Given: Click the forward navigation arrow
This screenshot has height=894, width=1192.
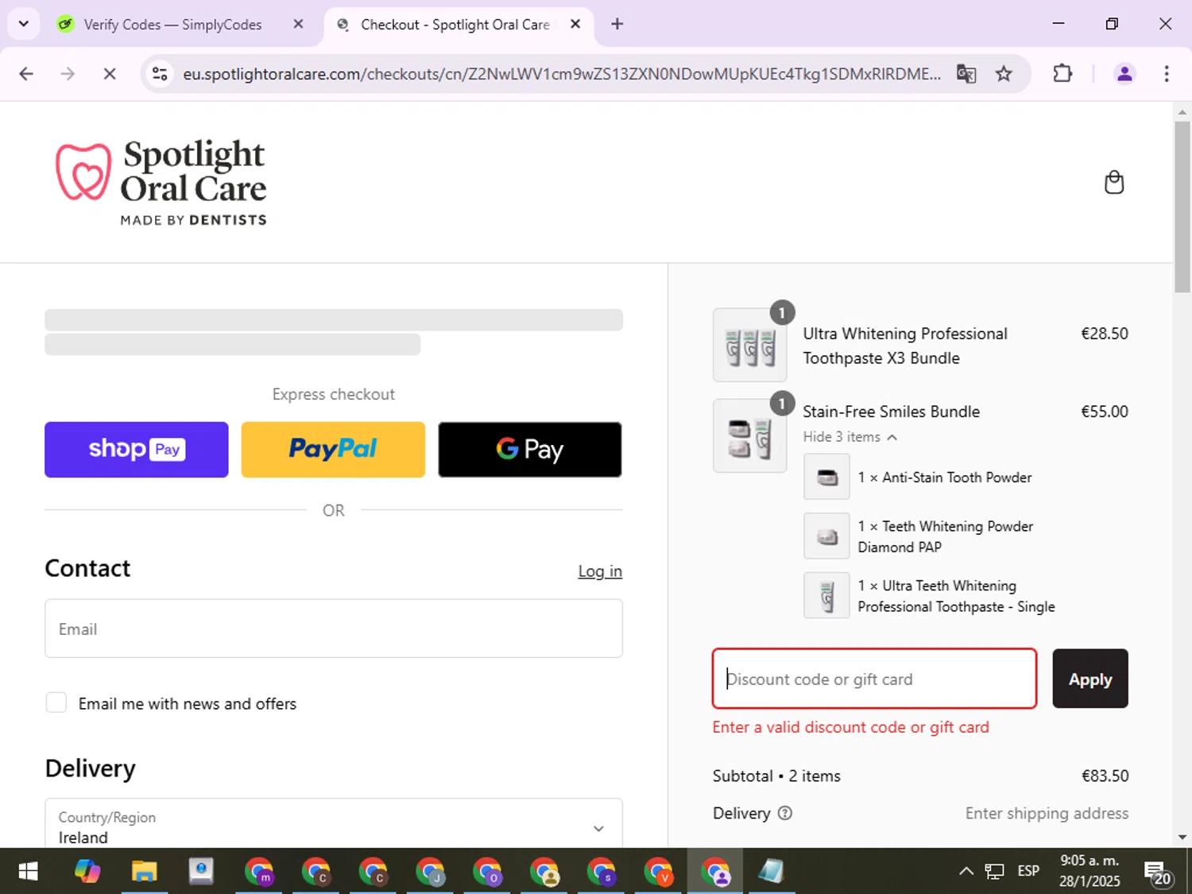Looking at the screenshot, I should (x=68, y=74).
